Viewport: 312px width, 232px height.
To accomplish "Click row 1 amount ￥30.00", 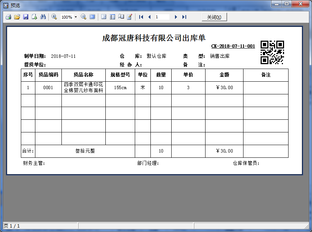I will [x=224, y=88].
